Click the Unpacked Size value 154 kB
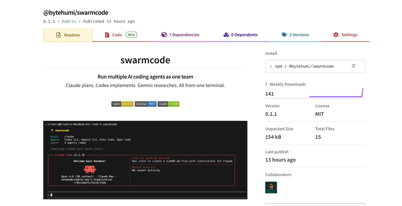This screenshot has width=402, height=206. click(x=273, y=137)
